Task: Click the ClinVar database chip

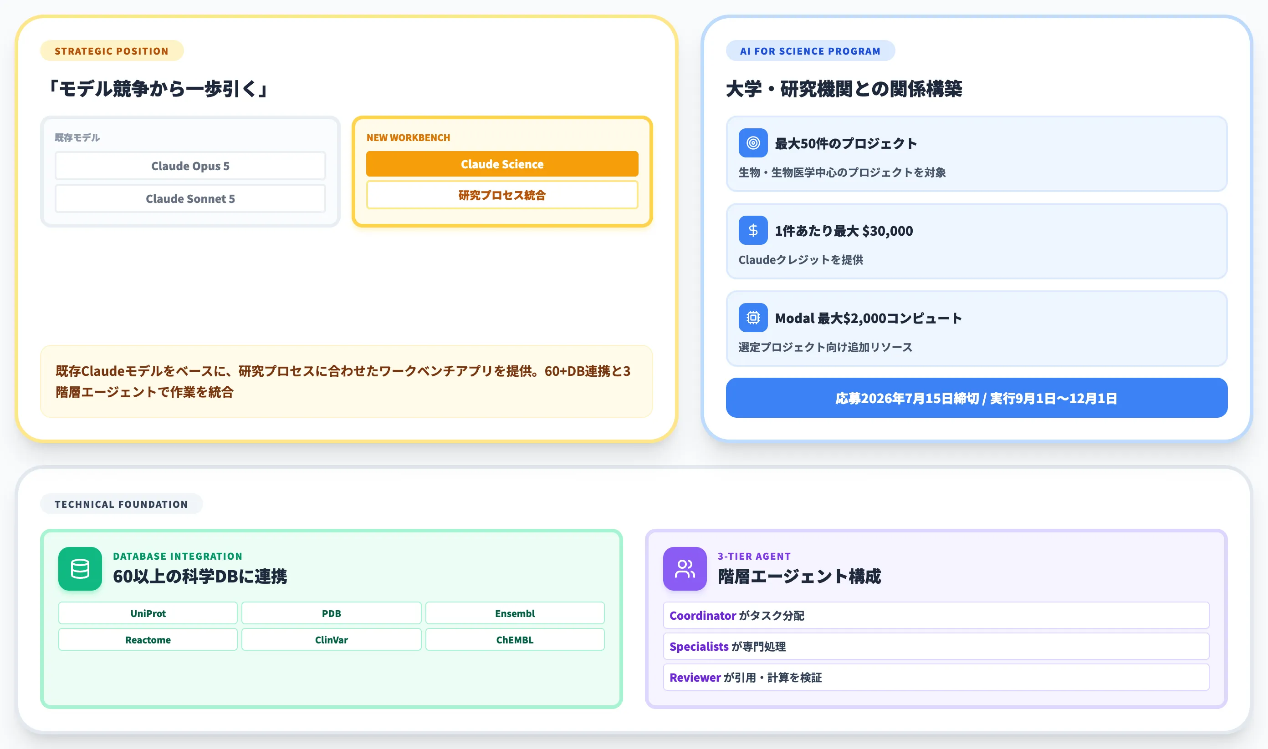Action: click(331, 639)
